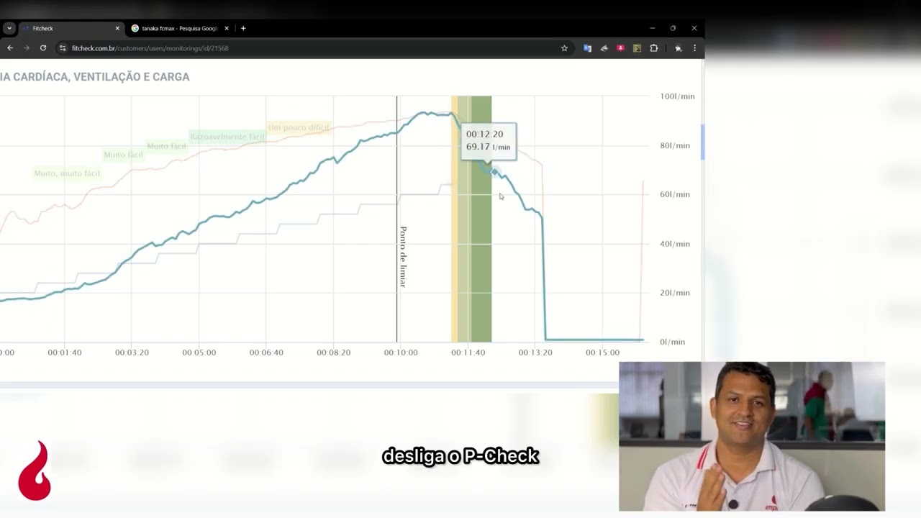Click the extension icon next to Translate
This screenshot has width=921, height=518.
[604, 48]
